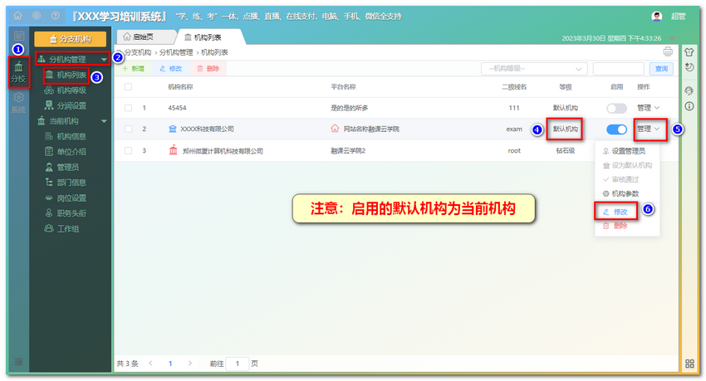Enable the toggle for row 45454
Viewport: 706px width, 381px height.
coord(616,108)
